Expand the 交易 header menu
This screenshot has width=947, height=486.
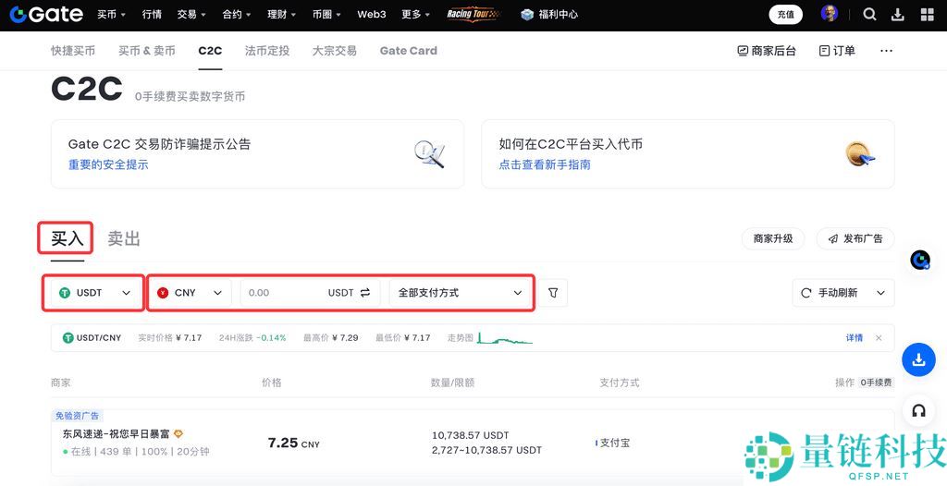tap(191, 14)
